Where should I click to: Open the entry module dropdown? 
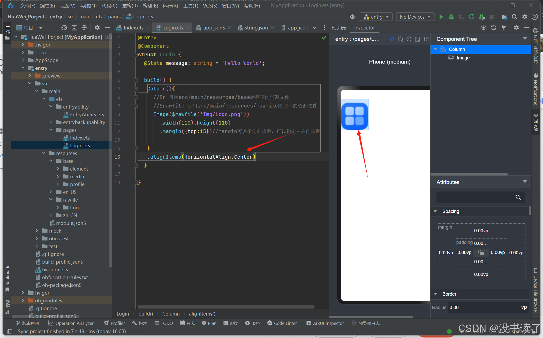(376, 17)
